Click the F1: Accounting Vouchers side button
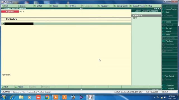 click(x=170, y=6)
